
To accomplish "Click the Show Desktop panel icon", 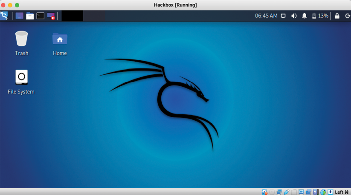I will pos(20,16).
